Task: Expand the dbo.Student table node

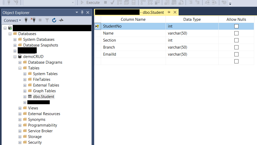Action: (x=25, y=97)
